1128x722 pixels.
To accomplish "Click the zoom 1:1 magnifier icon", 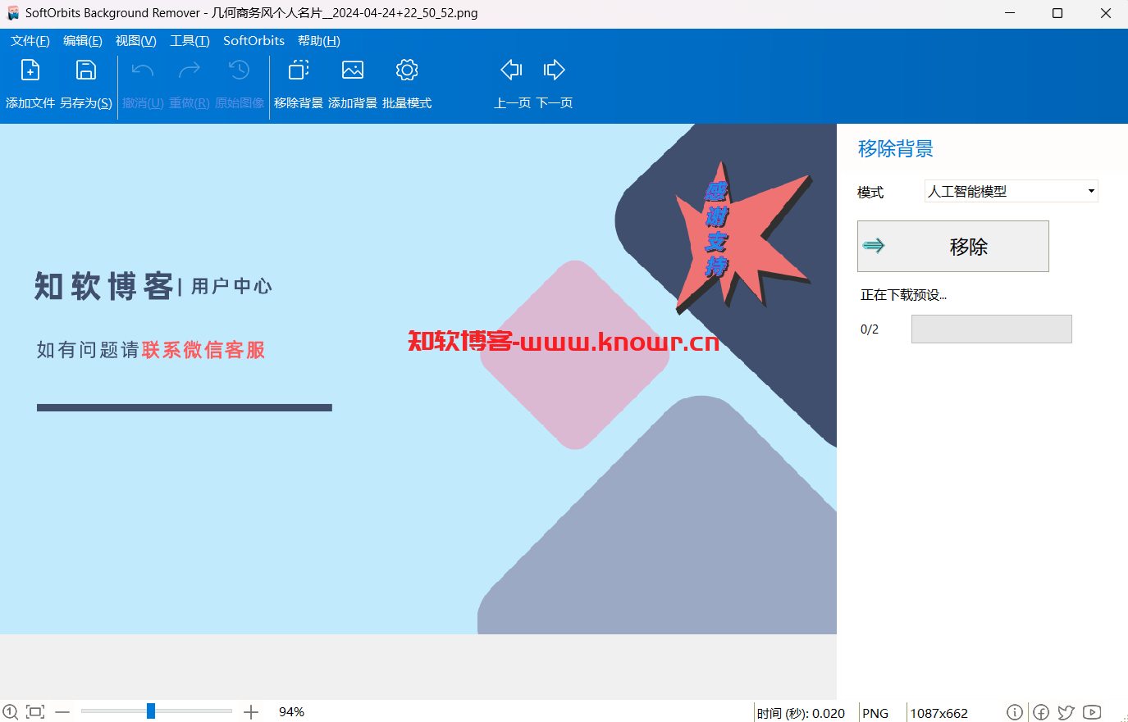I will [x=10, y=712].
